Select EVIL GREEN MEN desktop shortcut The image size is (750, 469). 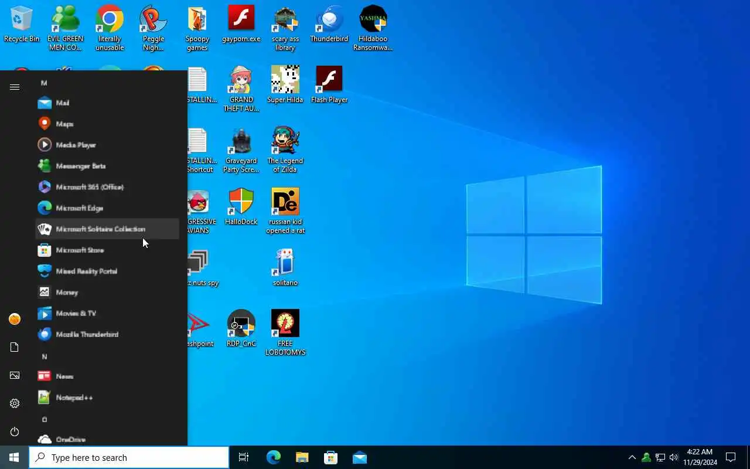click(66, 28)
